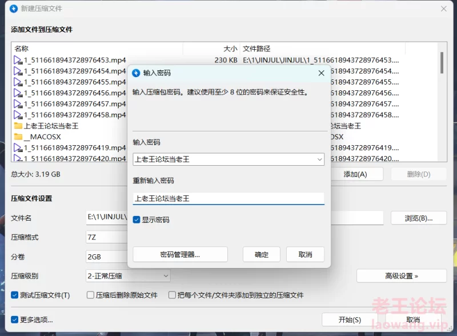This screenshot has height=336, width=457.
Task: Check 把每个文件/文件夹添加到独立的压缩文件
Action: (173, 295)
